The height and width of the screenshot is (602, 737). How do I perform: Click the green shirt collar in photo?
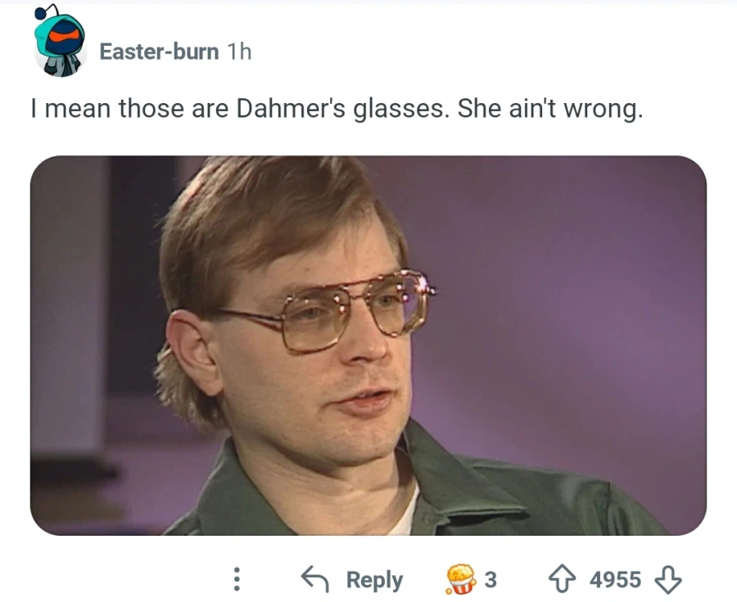459,483
